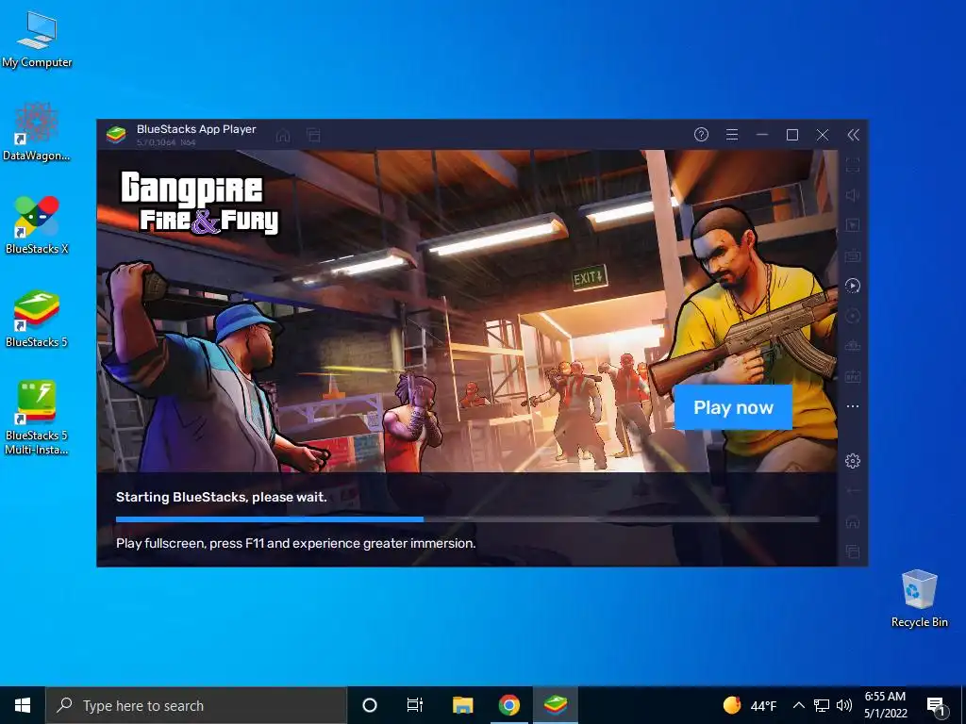Image resolution: width=966 pixels, height=724 pixels.
Task: Click the system tray volume icon
Action: 844,705
